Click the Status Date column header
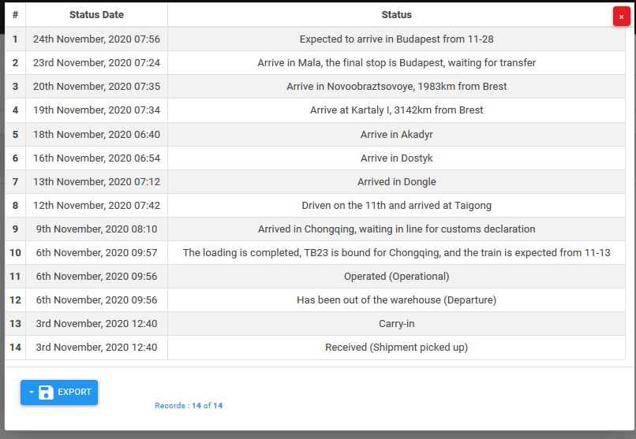The width and height of the screenshot is (636, 439). click(96, 15)
